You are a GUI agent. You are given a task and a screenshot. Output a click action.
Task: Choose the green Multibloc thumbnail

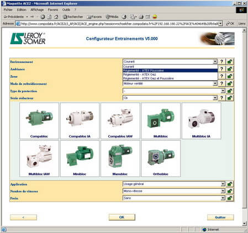click(x=161, y=121)
